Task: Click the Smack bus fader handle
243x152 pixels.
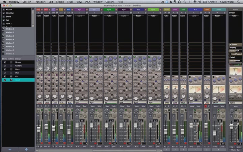Action: click(x=215, y=133)
